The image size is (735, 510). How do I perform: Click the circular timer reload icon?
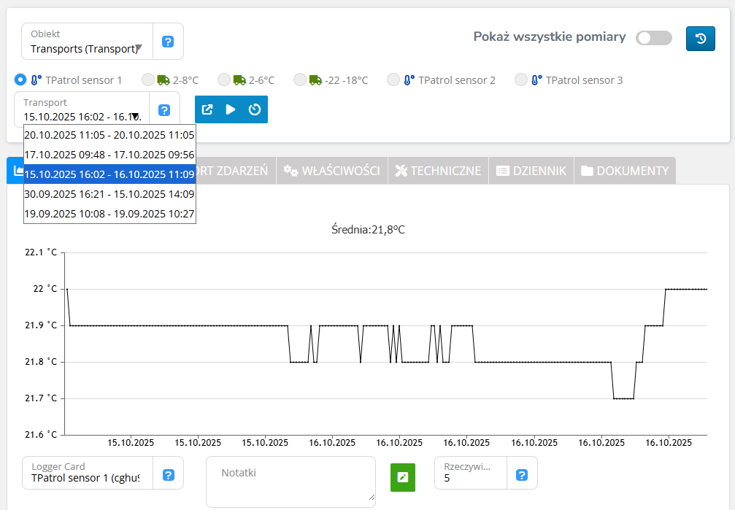(255, 109)
